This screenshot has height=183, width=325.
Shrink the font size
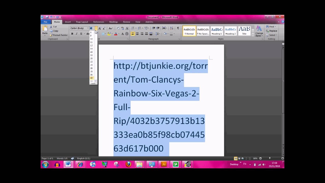coord(104,28)
